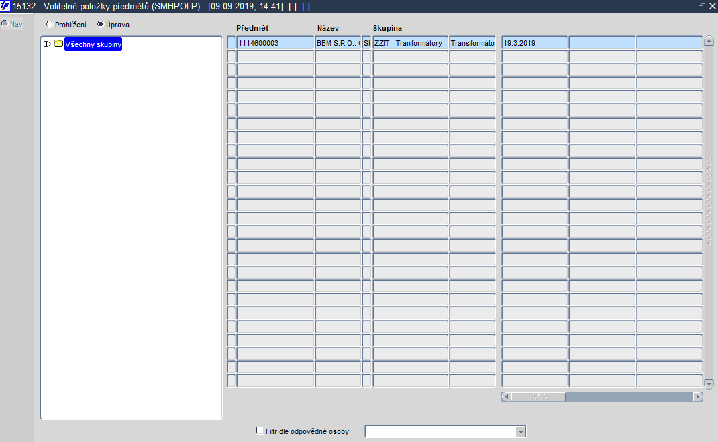
Task: Click the horizontal scrollbar right arrow
Action: (698, 396)
